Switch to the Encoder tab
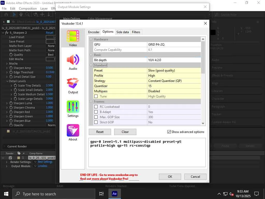 [x=94, y=32]
